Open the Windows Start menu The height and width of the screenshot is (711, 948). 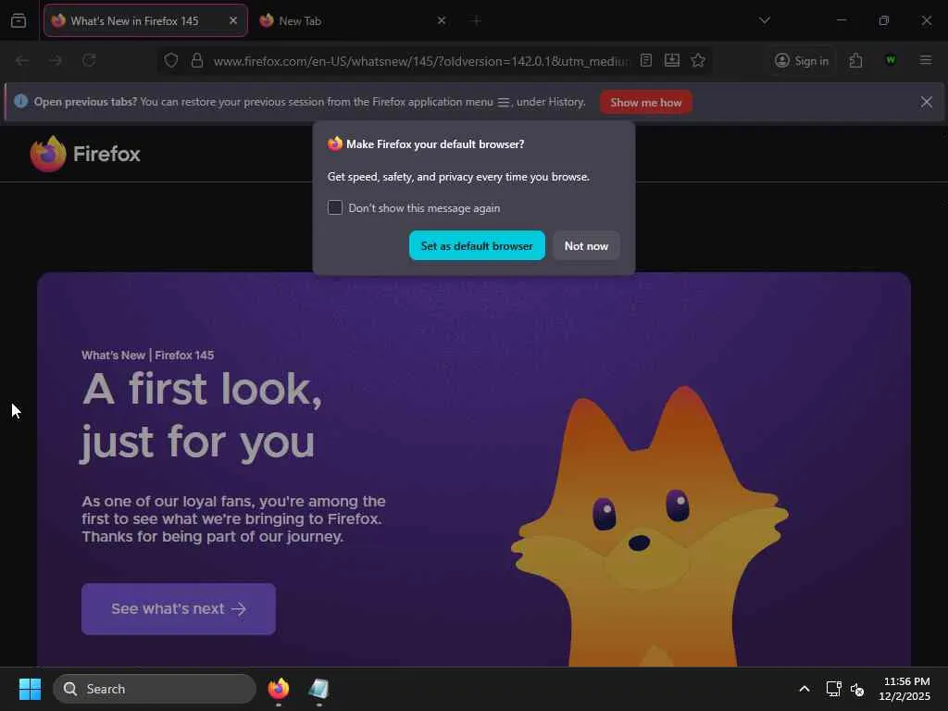coord(30,689)
